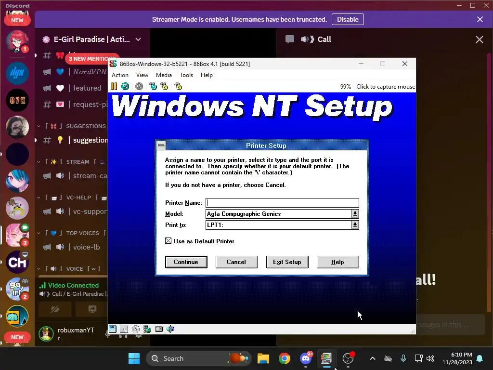The image size is (493, 370).
Task: Dismiss the Streamer Mode banner
Action: point(480,19)
